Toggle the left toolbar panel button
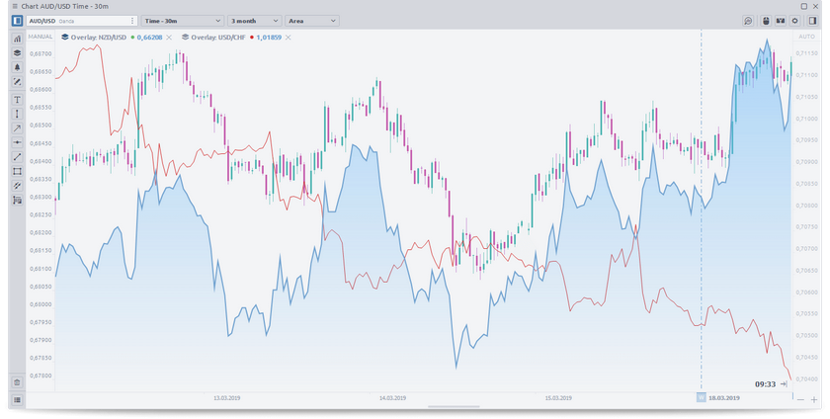The height and width of the screenshot is (419, 830). tap(17, 21)
